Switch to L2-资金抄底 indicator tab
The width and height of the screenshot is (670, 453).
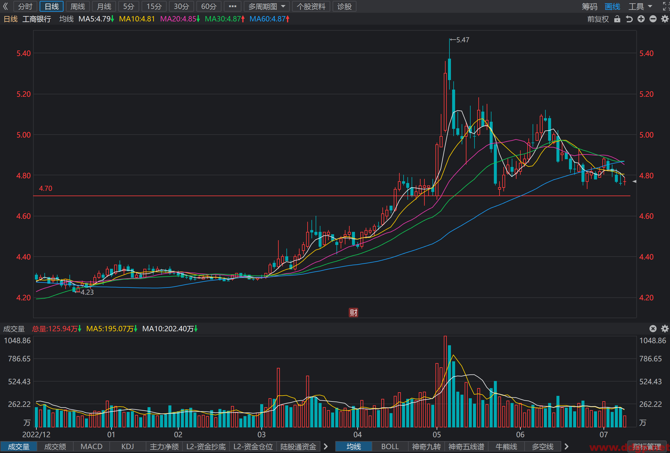coord(206,446)
